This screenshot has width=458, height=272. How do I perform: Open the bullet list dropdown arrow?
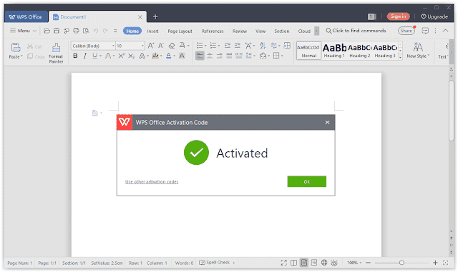pos(205,46)
